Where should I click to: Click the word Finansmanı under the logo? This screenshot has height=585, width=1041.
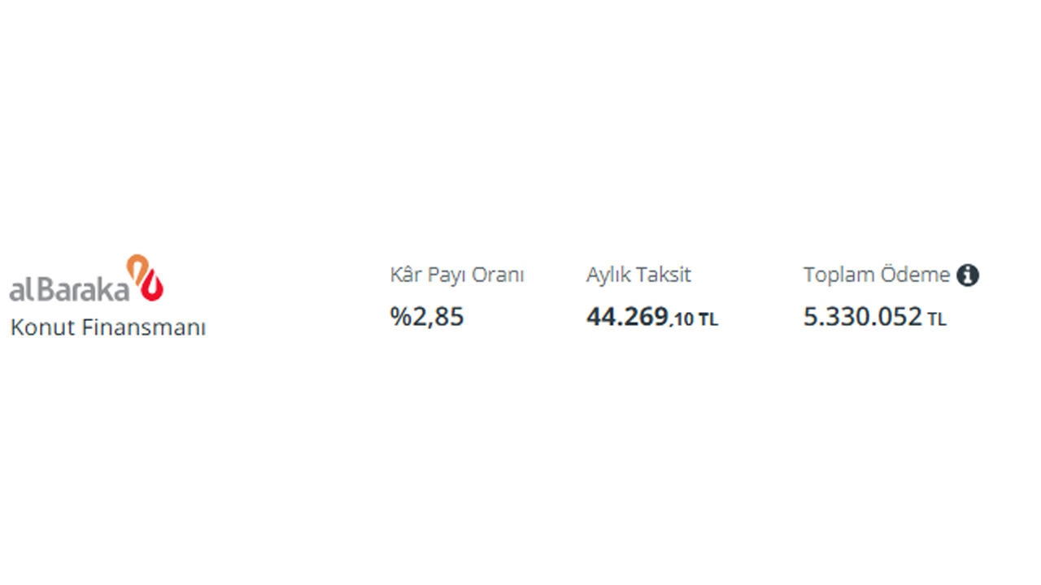tap(141, 327)
